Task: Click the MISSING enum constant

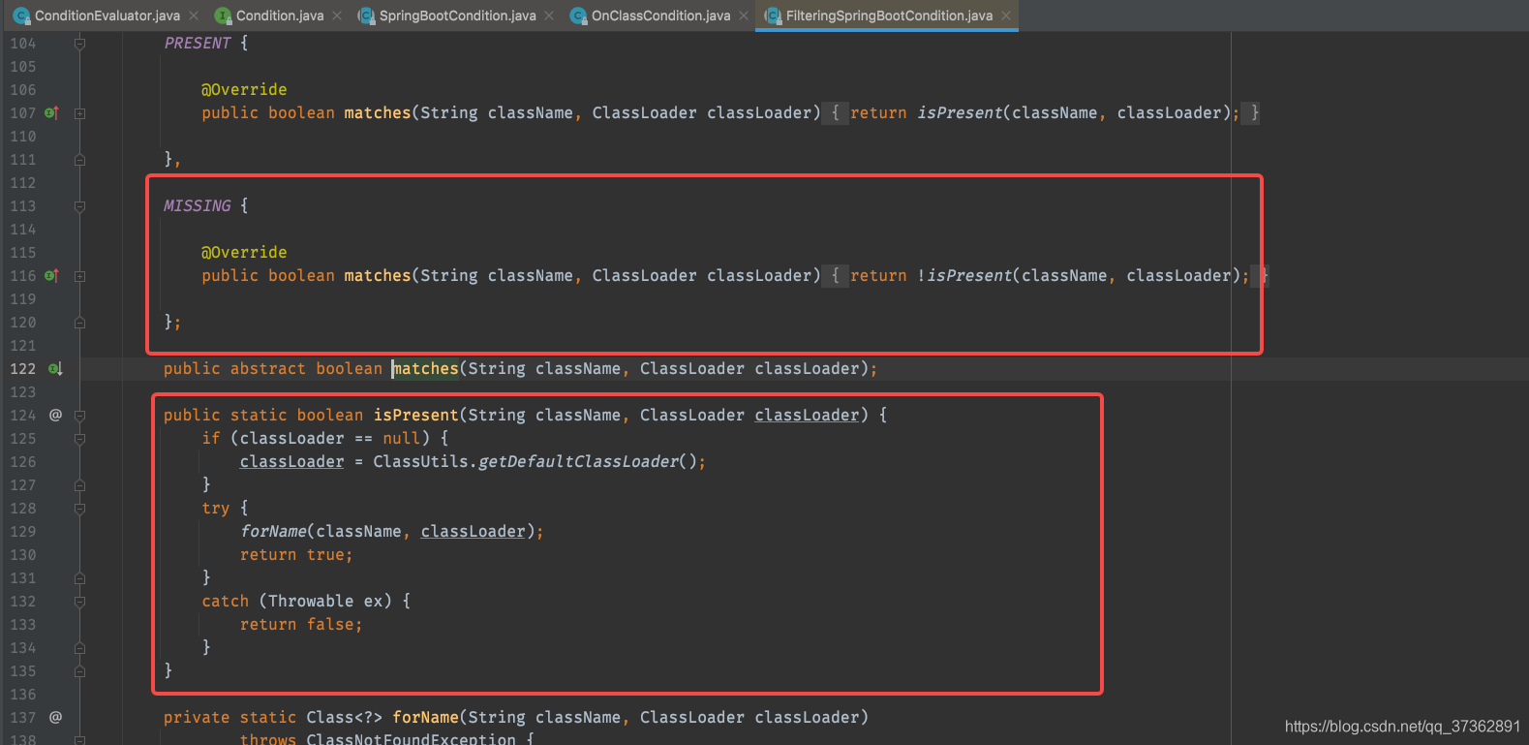Action: 198,205
